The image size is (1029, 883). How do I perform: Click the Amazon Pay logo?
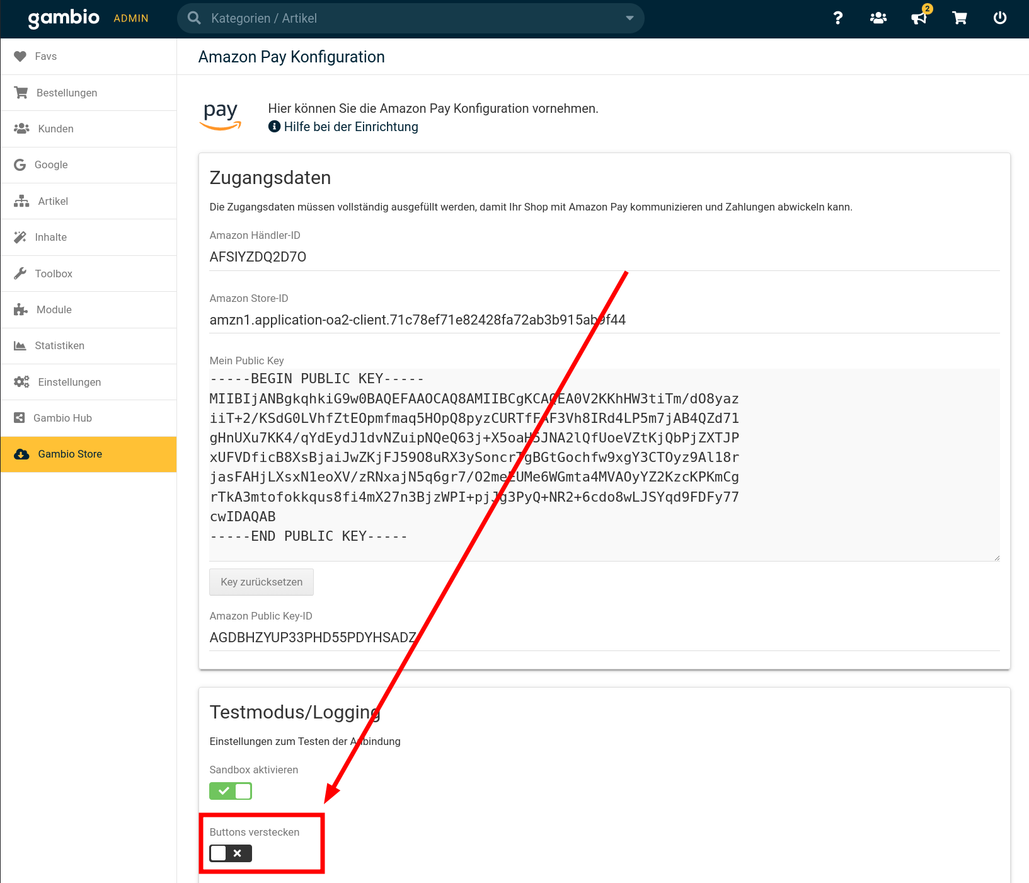click(221, 116)
